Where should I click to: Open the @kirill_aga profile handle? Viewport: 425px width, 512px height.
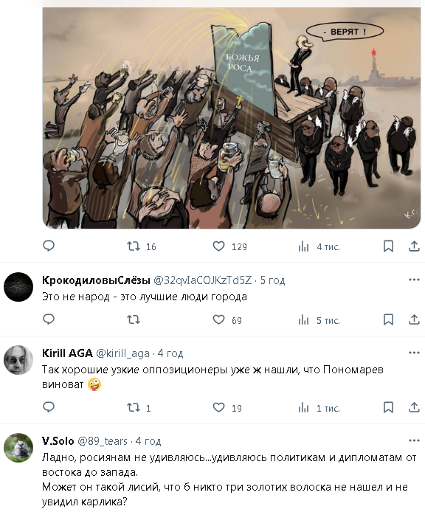click(x=122, y=353)
